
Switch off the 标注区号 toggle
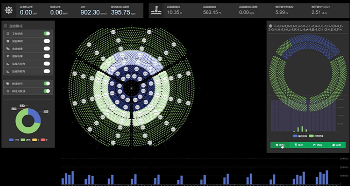(47, 83)
